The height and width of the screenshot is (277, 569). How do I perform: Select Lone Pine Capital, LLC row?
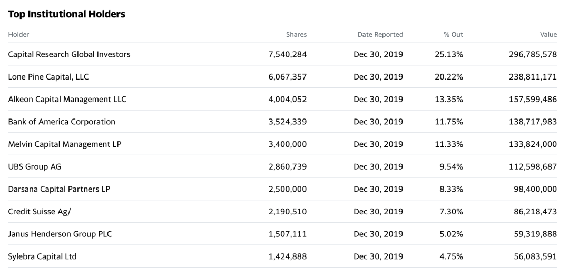point(48,77)
